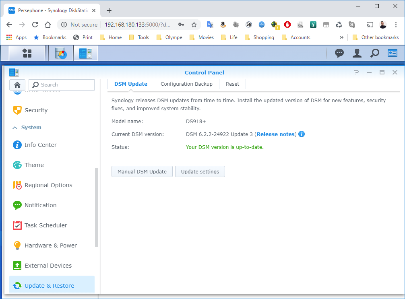Open the Chrome profile avatar
This screenshot has height=299, width=405.
pyautogui.click(x=383, y=25)
